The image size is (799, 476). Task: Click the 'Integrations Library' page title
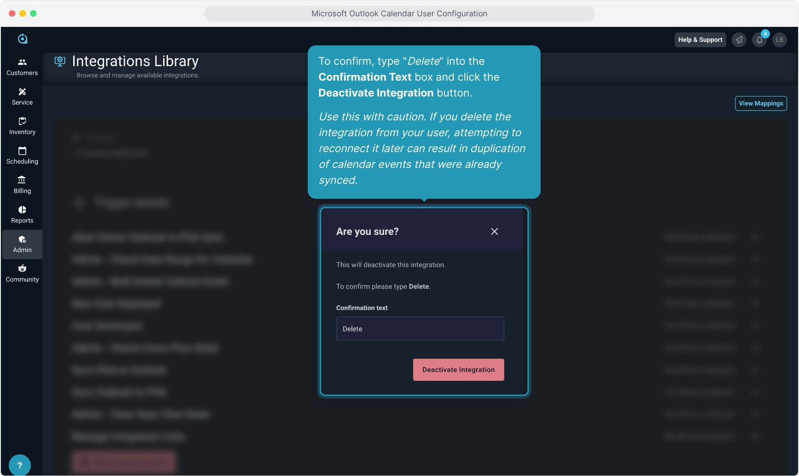click(135, 61)
